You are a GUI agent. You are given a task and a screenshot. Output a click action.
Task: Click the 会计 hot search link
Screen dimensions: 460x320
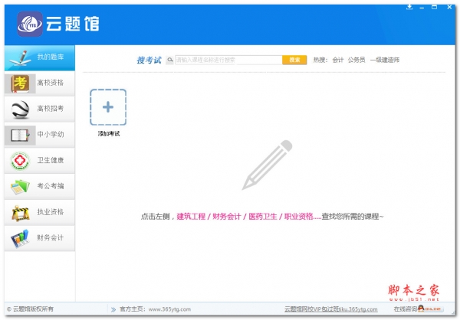coord(338,59)
